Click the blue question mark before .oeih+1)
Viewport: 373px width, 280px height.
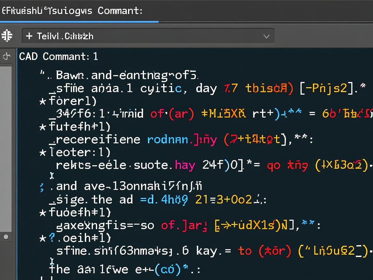[x=52, y=238]
